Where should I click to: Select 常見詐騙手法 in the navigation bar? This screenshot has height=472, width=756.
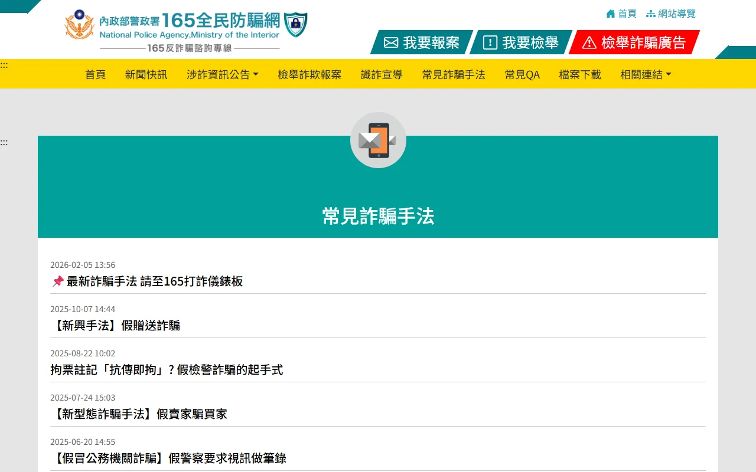pyautogui.click(x=454, y=74)
